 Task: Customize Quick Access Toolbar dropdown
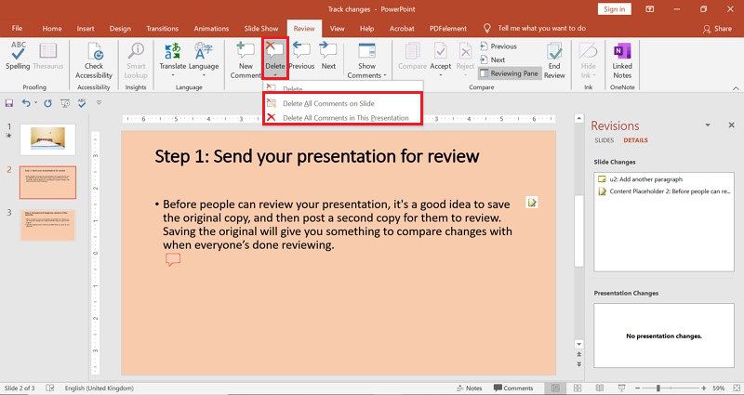tap(99, 102)
